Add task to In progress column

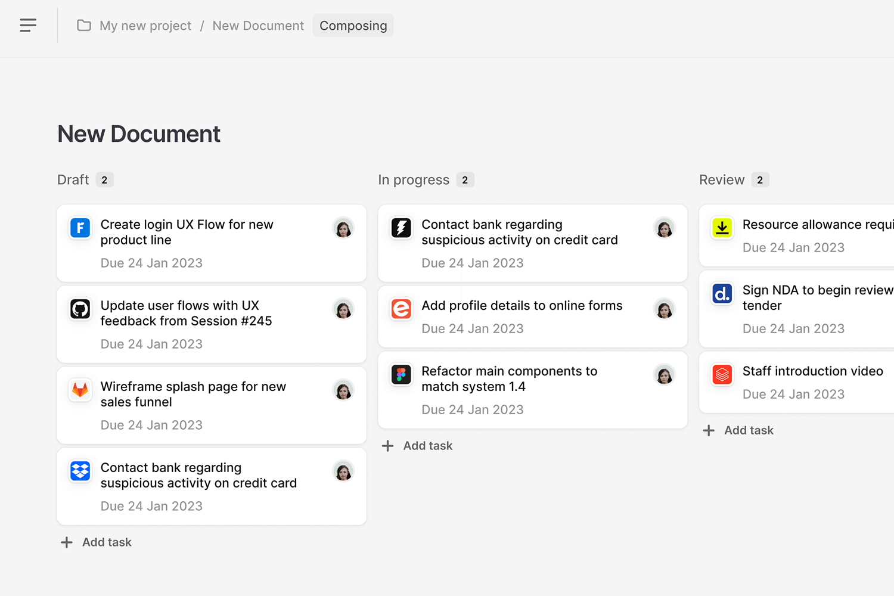417,446
